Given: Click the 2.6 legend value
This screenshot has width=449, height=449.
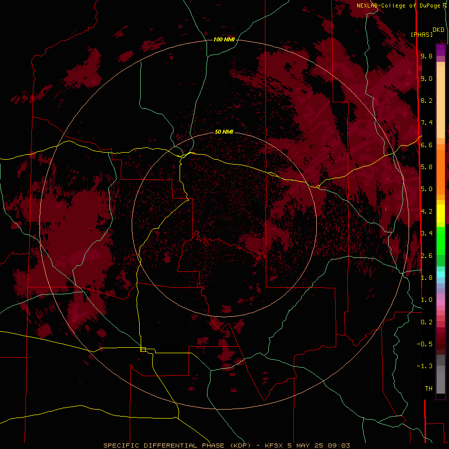Looking at the screenshot, I should point(427,256).
